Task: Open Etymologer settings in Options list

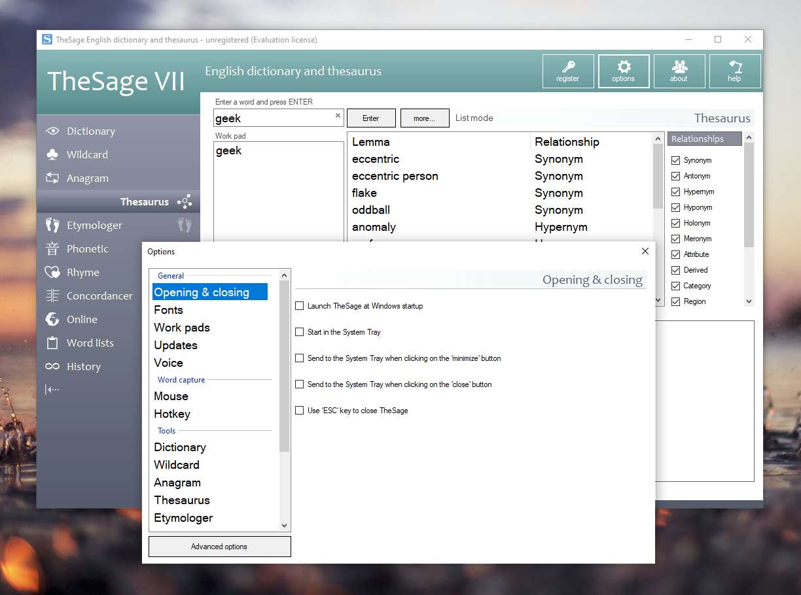Action: [183, 518]
